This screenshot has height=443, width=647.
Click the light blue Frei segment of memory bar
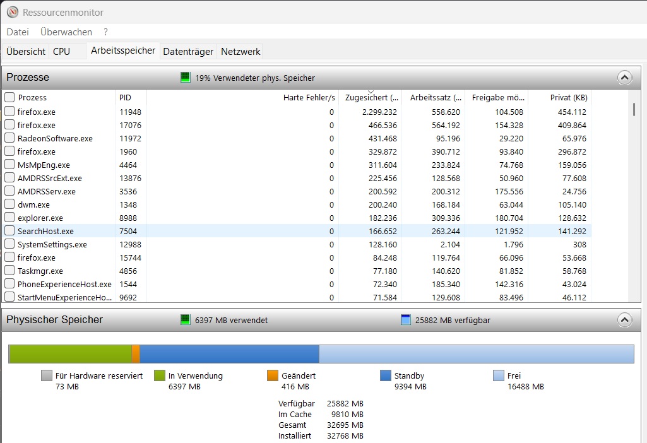pyautogui.click(x=476, y=354)
